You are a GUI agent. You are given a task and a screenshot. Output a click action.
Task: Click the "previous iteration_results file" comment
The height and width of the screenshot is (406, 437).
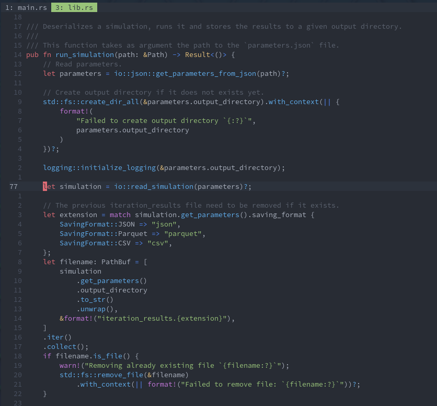click(191, 206)
